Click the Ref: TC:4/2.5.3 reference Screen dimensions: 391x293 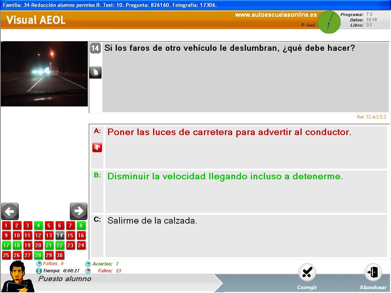[371, 117]
